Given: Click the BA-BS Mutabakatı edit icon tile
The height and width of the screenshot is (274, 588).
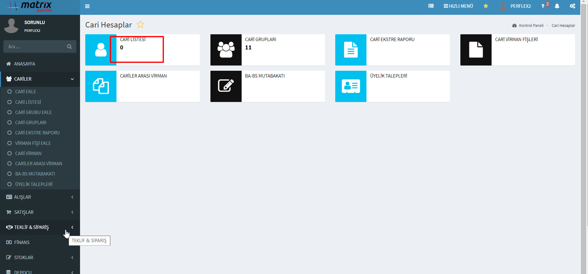Looking at the screenshot, I should tap(226, 86).
